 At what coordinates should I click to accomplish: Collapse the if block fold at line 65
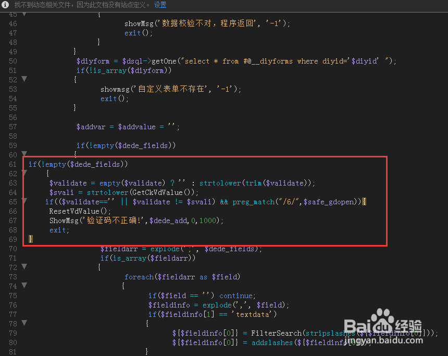coord(24,201)
